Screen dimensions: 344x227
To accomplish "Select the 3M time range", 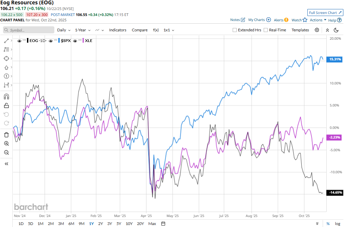I will click(61, 224).
